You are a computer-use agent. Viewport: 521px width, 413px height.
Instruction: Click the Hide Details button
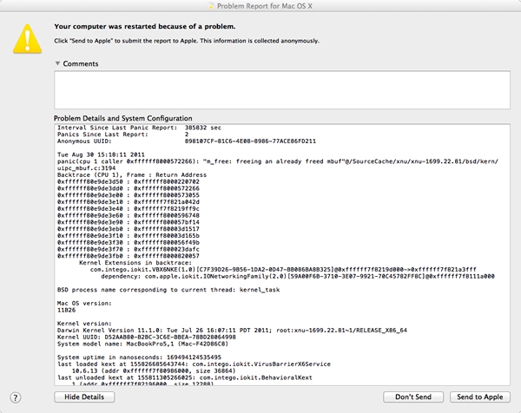pos(84,397)
